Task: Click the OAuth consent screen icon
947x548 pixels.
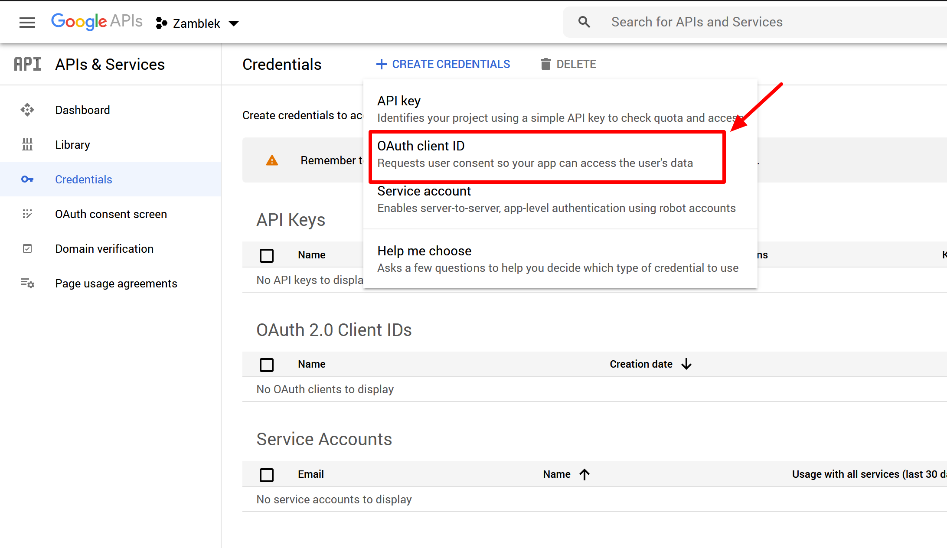Action: 27,214
